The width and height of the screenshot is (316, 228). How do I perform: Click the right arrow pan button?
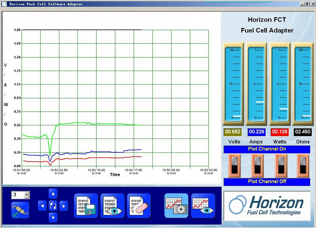coord(64,206)
